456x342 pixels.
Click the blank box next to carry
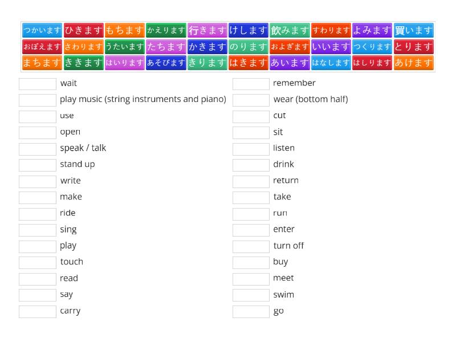(37, 311)
